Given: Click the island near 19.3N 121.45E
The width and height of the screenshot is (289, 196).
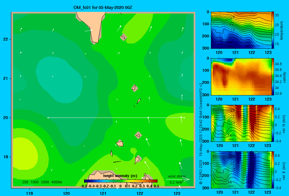Looking at the screenshot, I should point(120,143).
